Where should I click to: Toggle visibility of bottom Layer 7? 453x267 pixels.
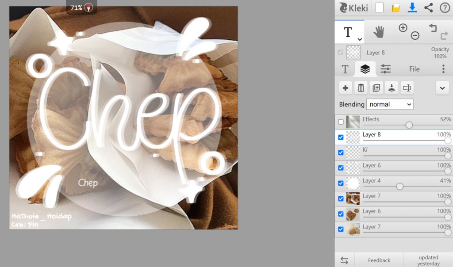coord(341,229)
